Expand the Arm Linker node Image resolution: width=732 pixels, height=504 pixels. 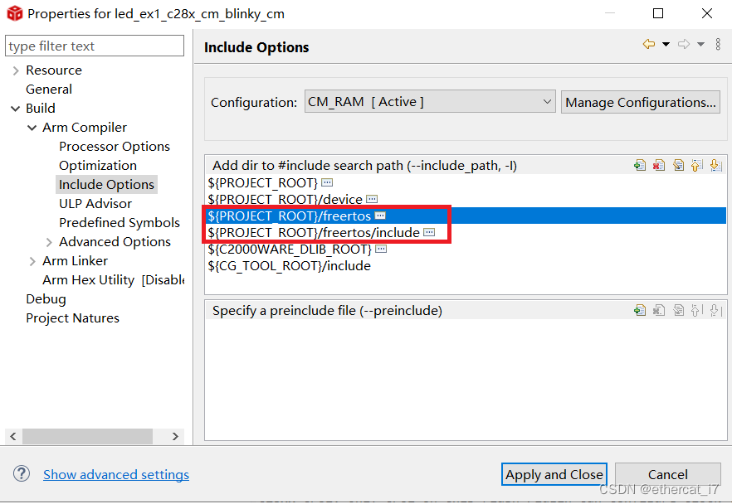coord(32,261)
